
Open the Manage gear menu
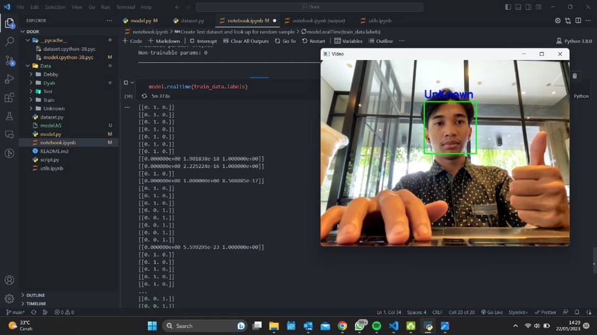click(9, 299)
